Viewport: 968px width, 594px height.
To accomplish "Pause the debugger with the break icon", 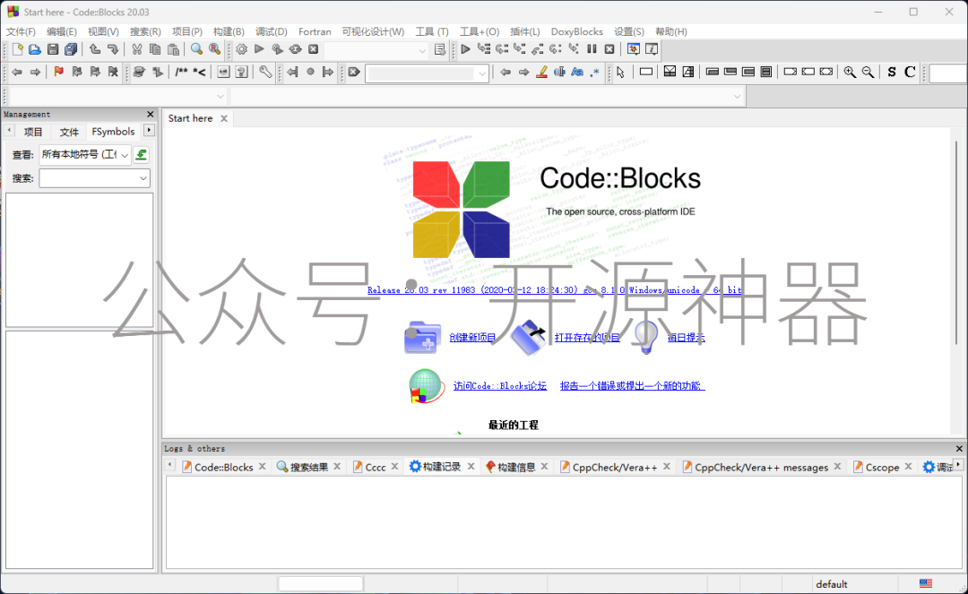I will (592, 49).
